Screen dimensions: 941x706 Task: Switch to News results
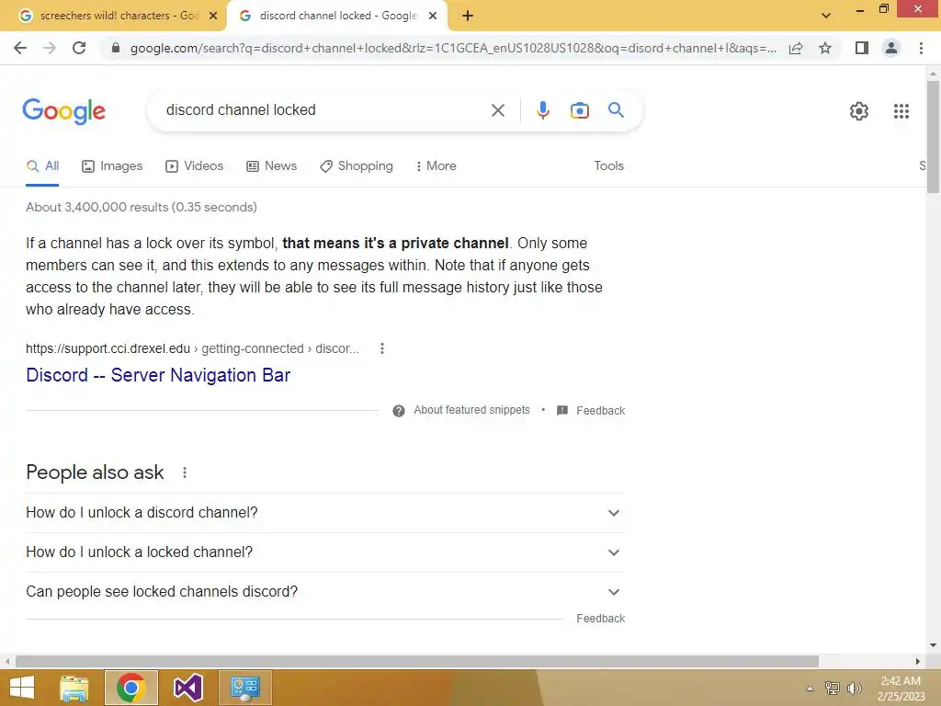coord(272,166)
